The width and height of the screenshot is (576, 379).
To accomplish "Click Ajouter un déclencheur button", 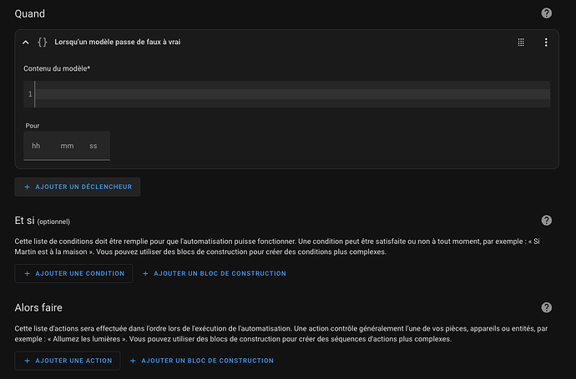I will tap(78, 187).
